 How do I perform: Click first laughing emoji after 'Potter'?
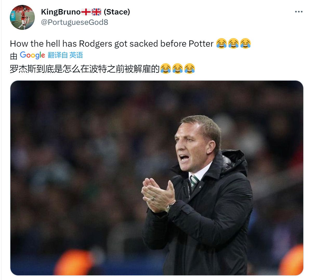pyautogui.click(x=221, y=43)
